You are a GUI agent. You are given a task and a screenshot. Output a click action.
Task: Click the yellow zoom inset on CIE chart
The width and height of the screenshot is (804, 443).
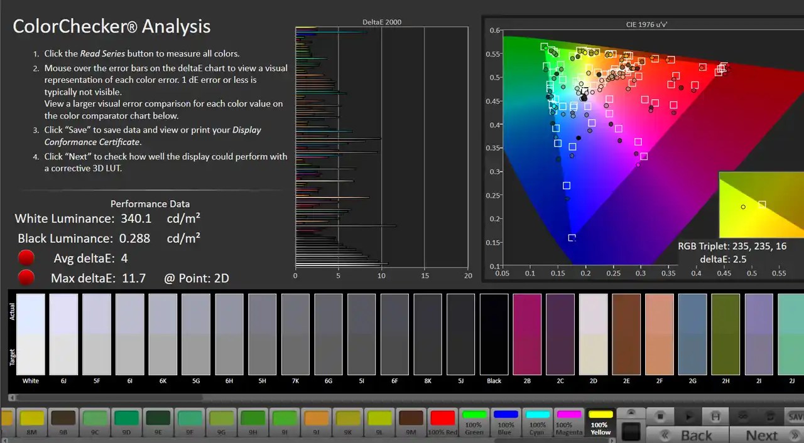(x=761, y=205)
